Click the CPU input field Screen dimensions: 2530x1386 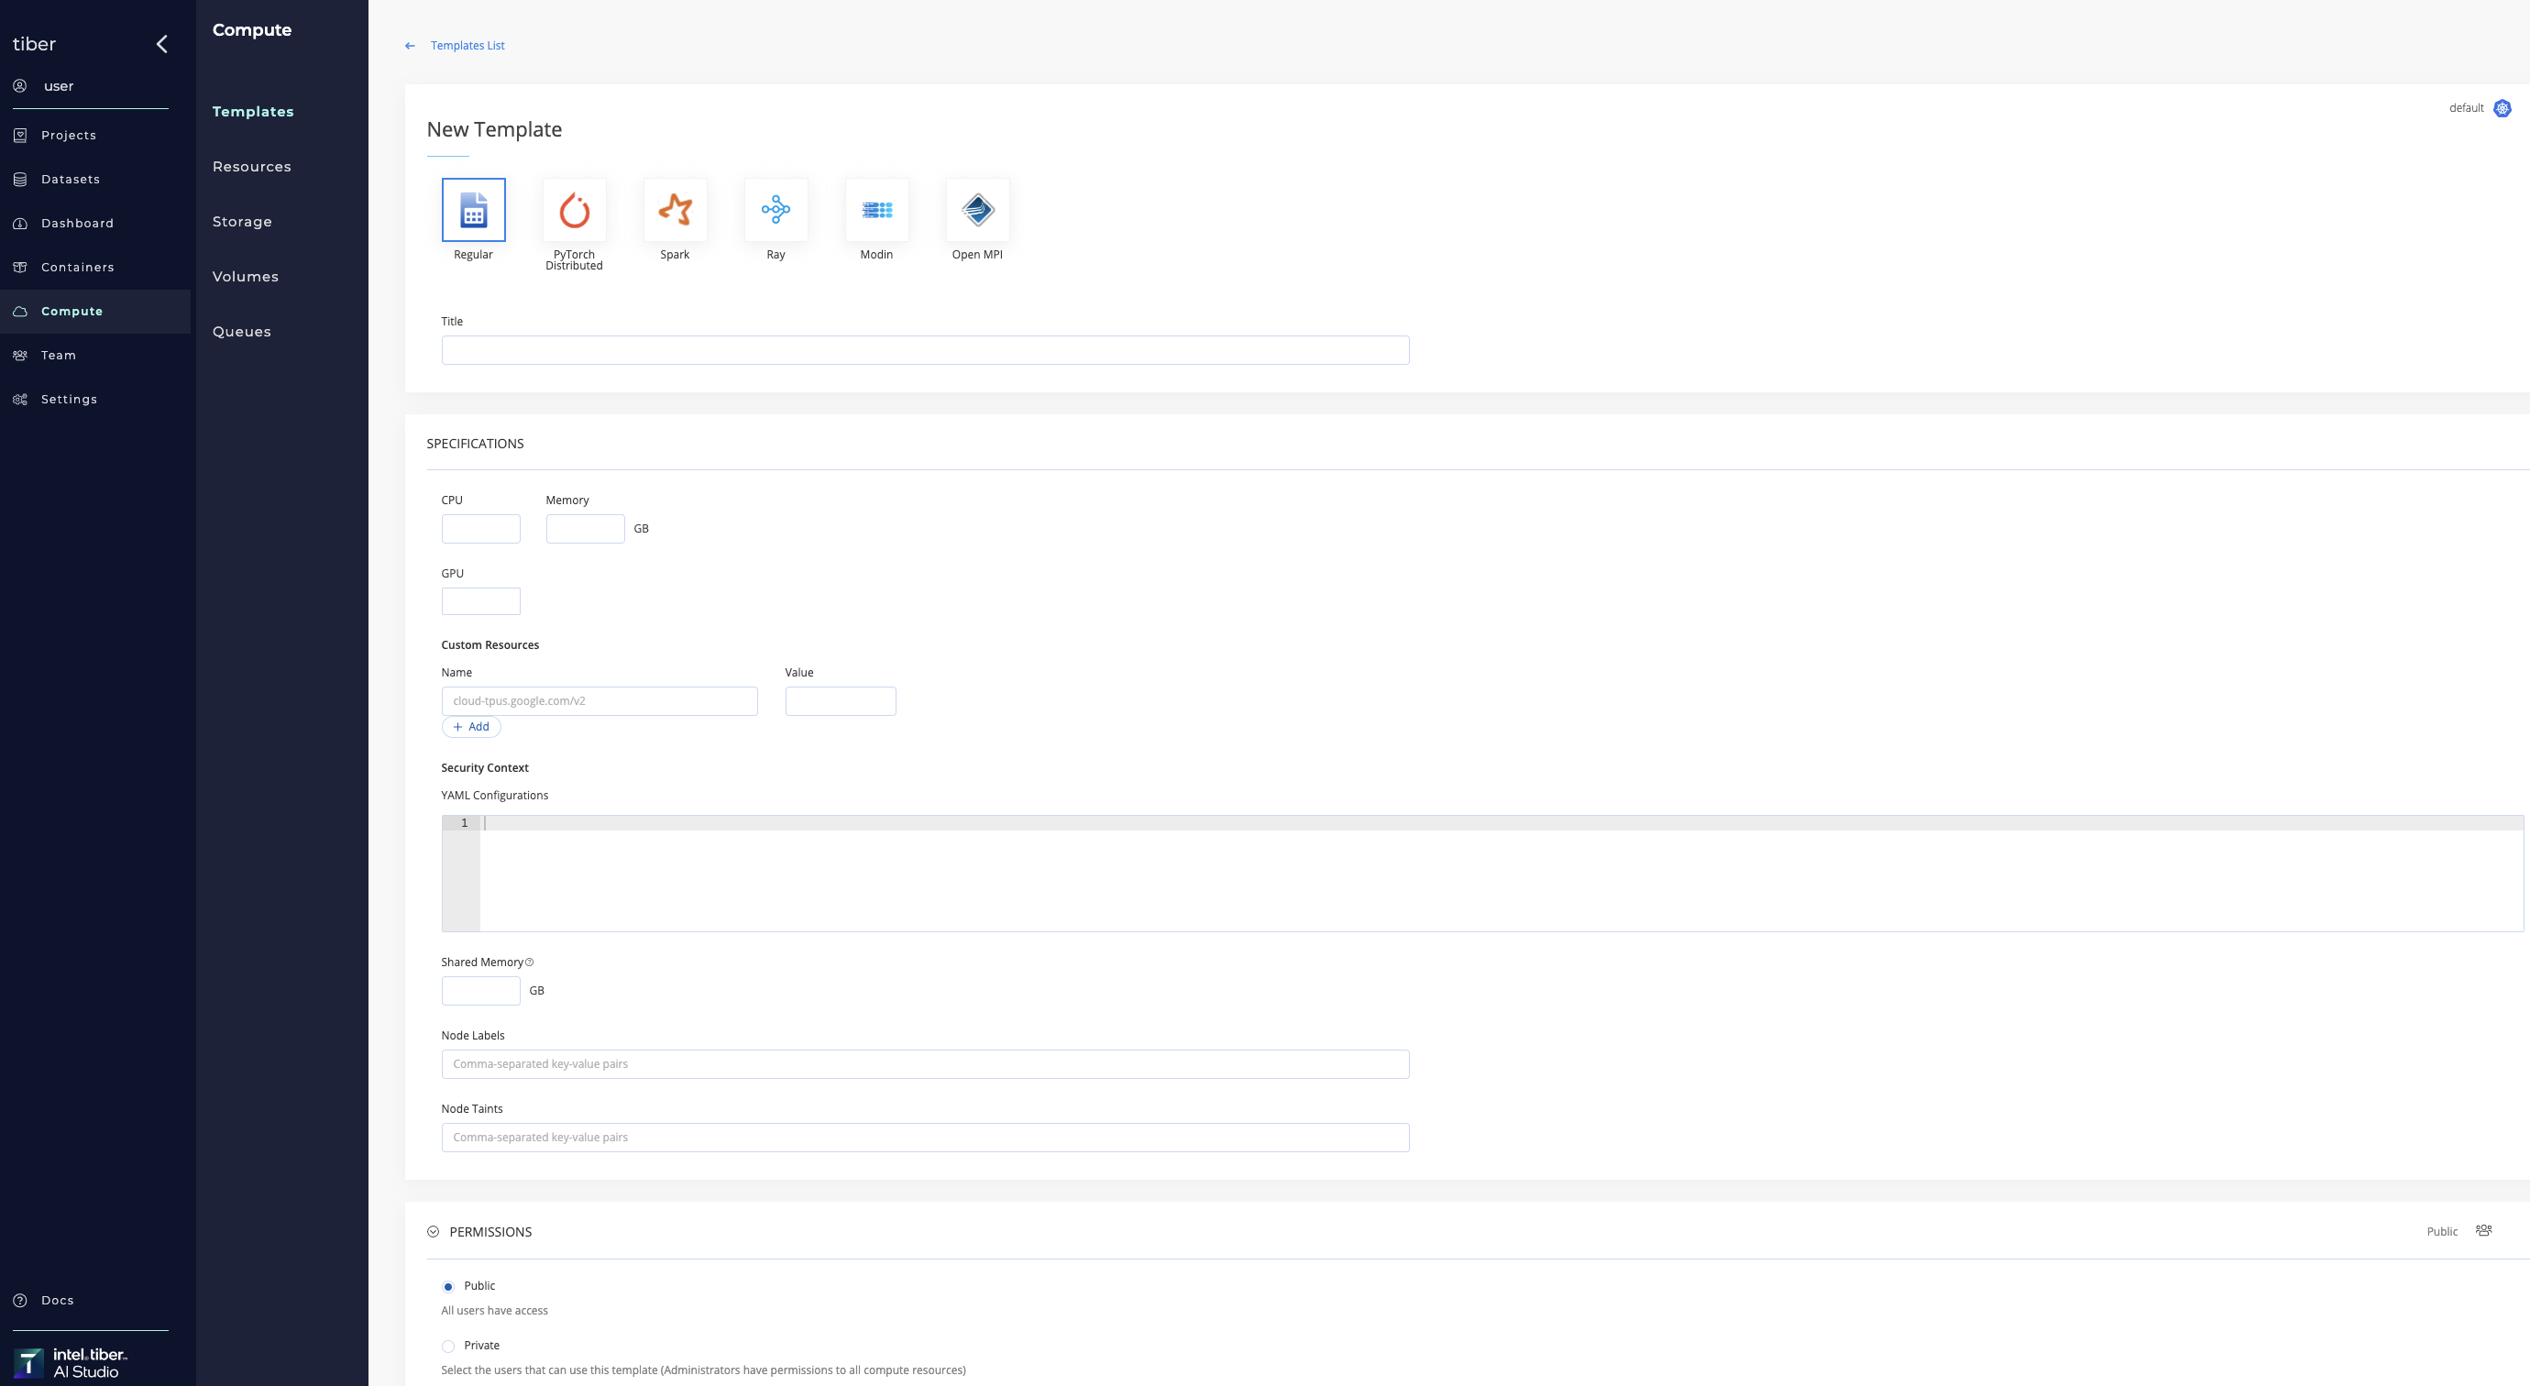(x=481, y=529)
